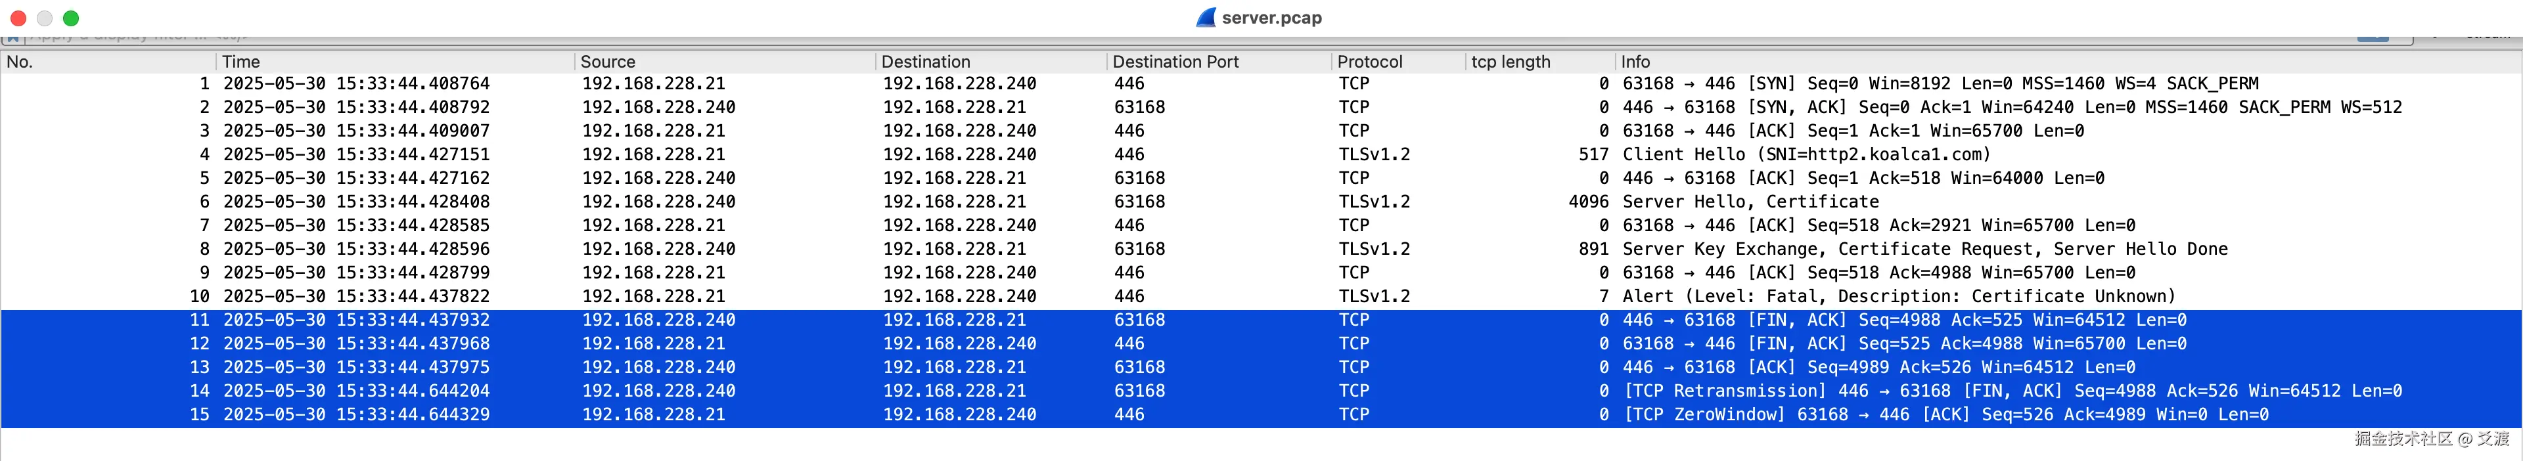Viewport: 2523px width, 461px height.
Task: Click TLSv1.2 protocol cell in packet 10
Action: (x=1374, y=297)
